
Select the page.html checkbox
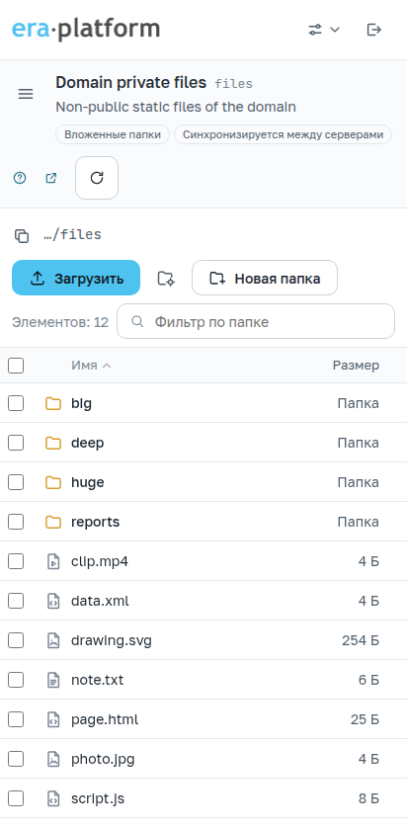tap(16, 719)
